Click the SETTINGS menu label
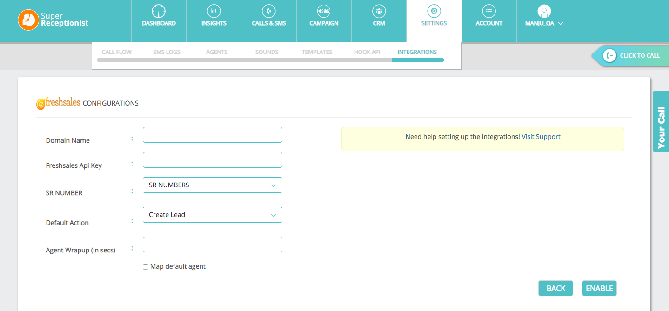 click(434, 23)
